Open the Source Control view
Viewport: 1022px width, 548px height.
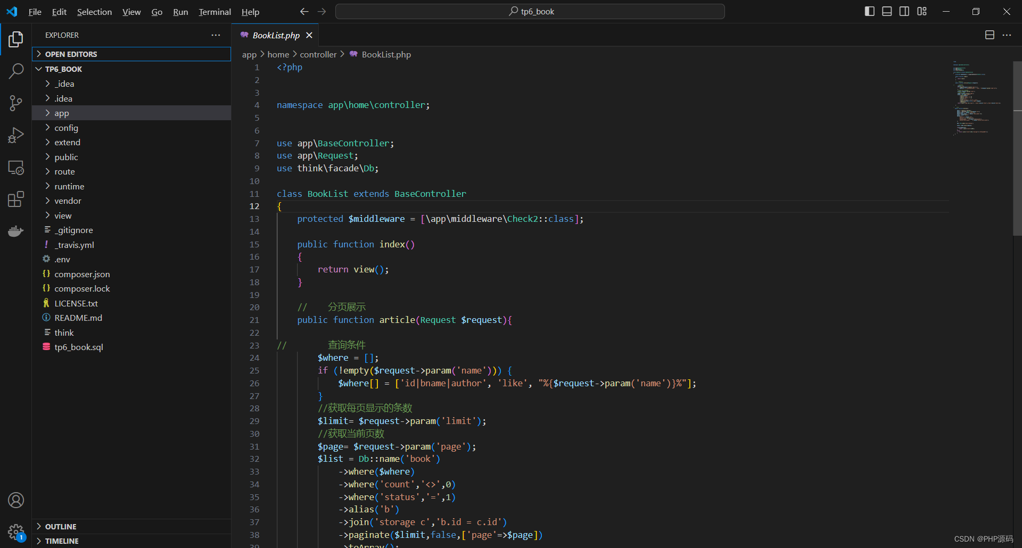pyautogui.click(x=16, y=103)
